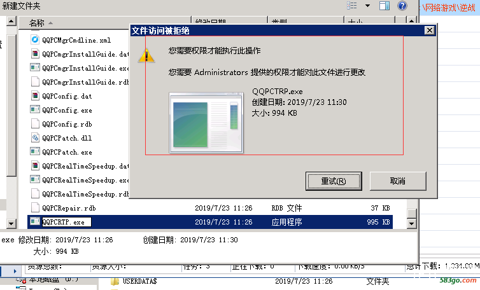Click the Cancel (取消) button in dialog
Screen dimensions: 480x290
pos(398,181)
